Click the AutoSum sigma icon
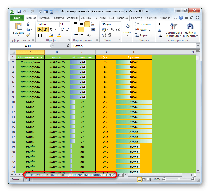The height and width of the screenshot is (192, 210). (160, 24)
